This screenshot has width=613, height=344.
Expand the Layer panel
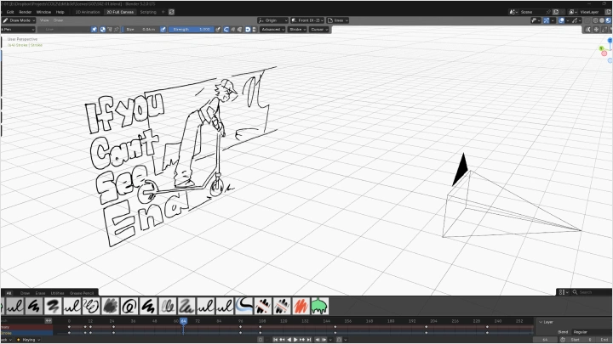click(x=546, y=322)
